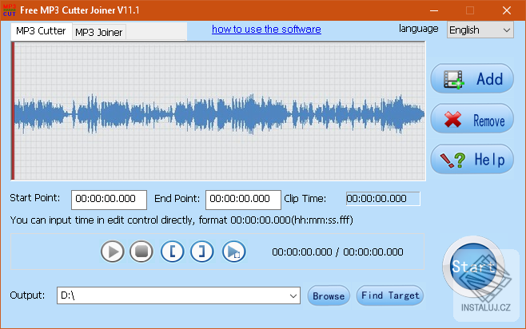Set start point with left bracket icon

point(172,252)
